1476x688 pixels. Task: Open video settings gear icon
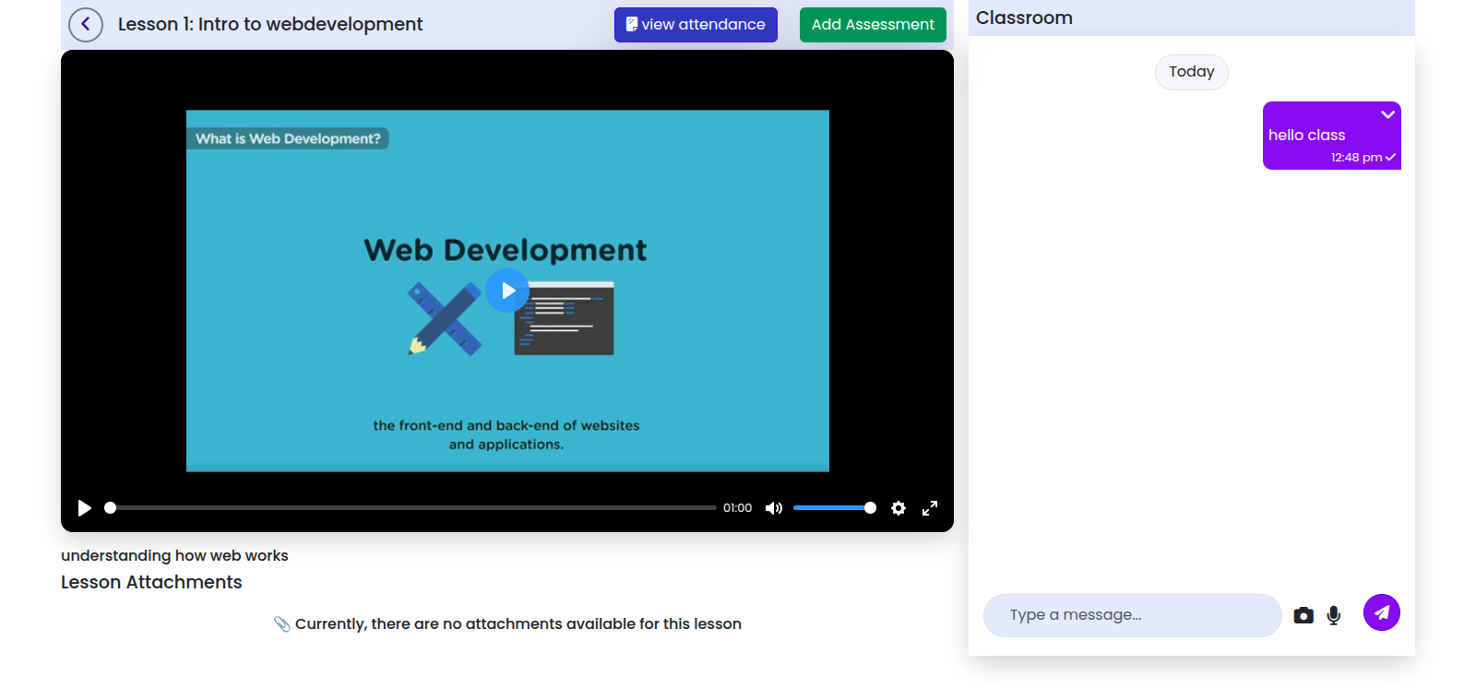(x=899, y=508)
